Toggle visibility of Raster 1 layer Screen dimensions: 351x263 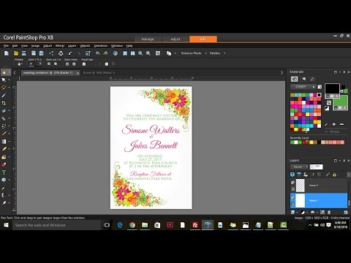tap(293, 197)
